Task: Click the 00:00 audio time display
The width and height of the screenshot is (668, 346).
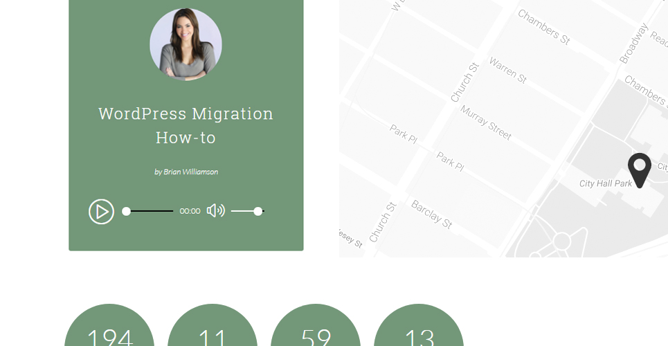Action: (x=190, y=211)
